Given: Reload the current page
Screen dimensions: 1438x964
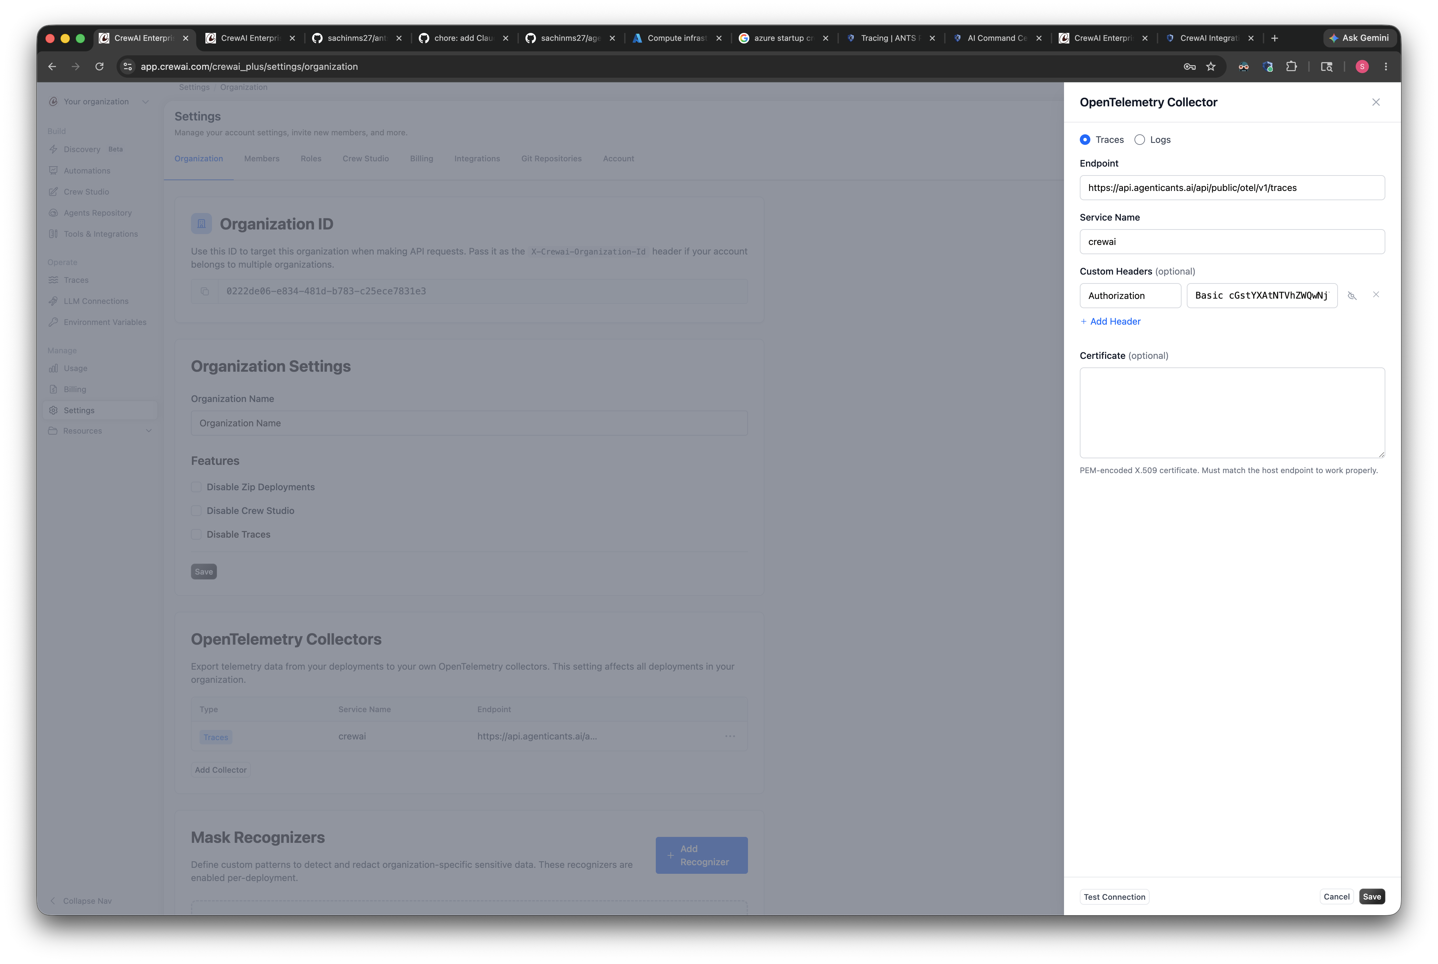Looking at the screenshot, I should pos(99,67).
